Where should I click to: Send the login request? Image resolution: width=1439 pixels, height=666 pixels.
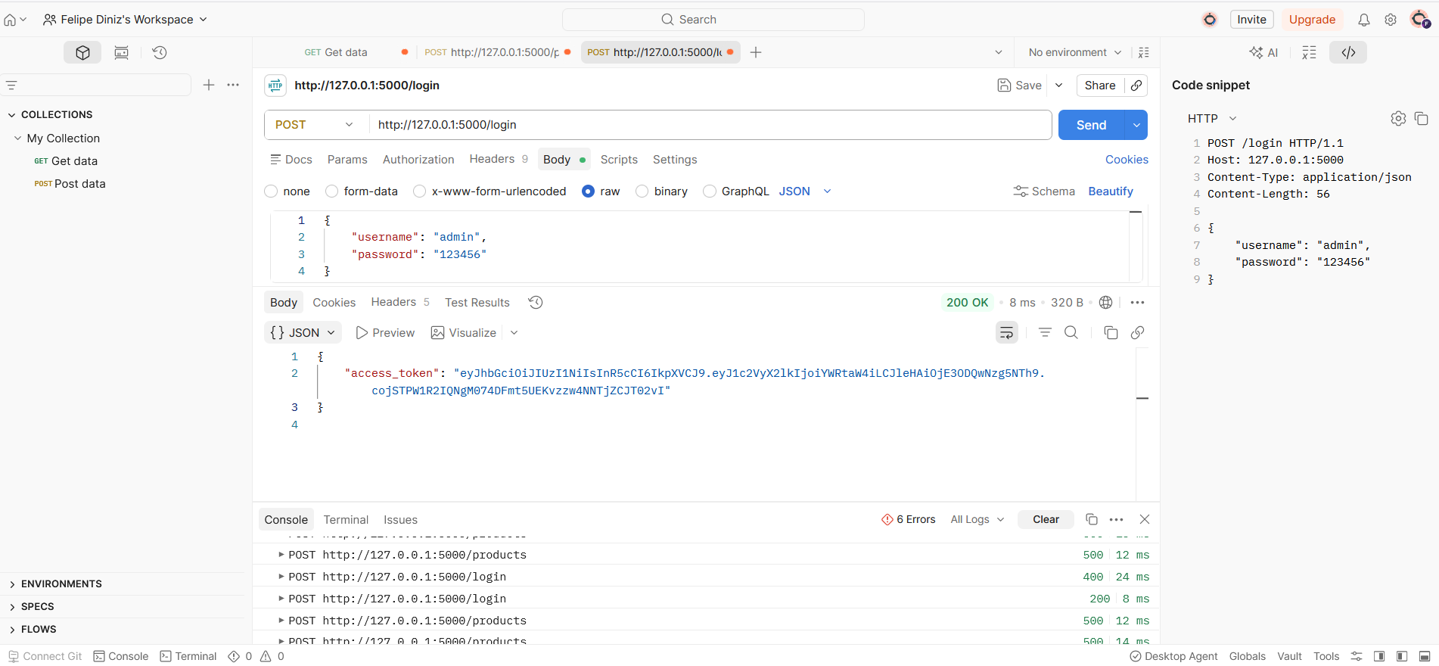(1091, 125)
